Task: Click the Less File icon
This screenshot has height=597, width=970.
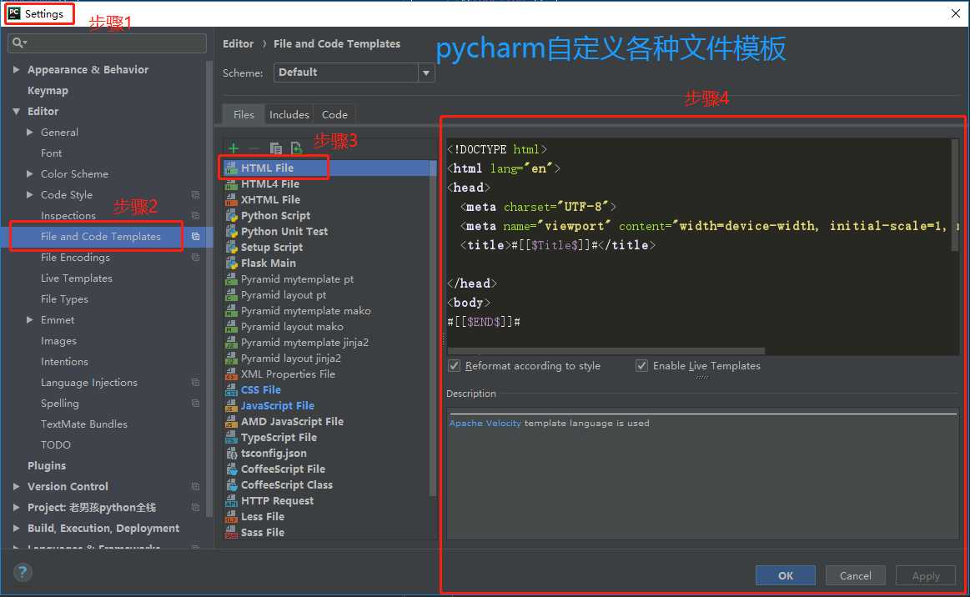Action: point(231,517)
